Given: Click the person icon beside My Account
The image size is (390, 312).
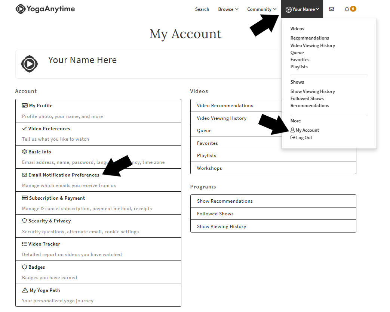Looking at the screenshot, I should pos(292,130).
